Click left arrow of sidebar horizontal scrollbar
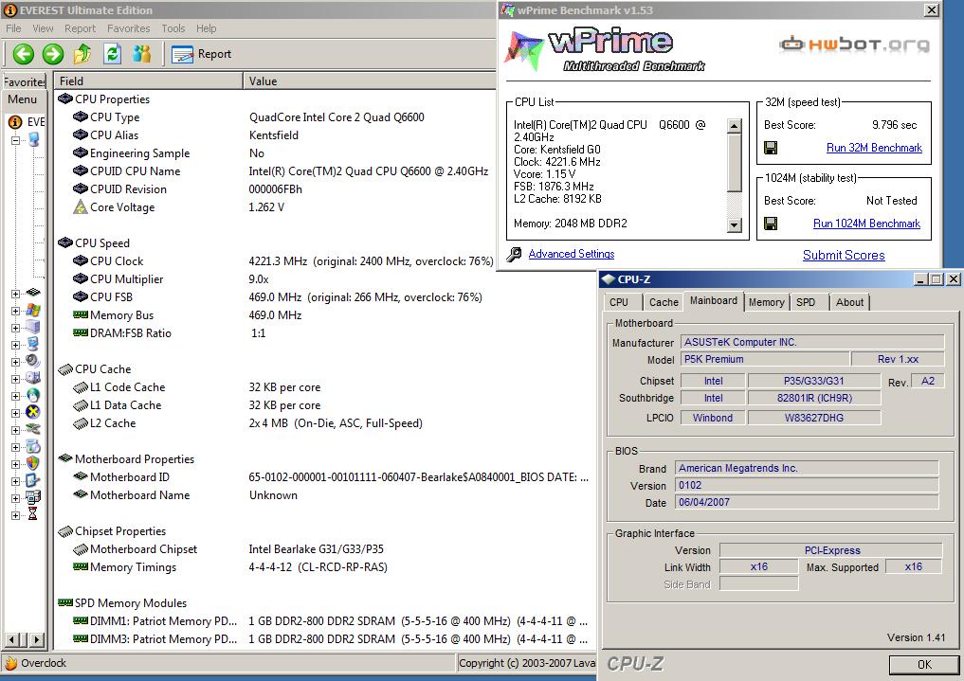The width and height of the screenshot is (964, 681). point(10,640)
